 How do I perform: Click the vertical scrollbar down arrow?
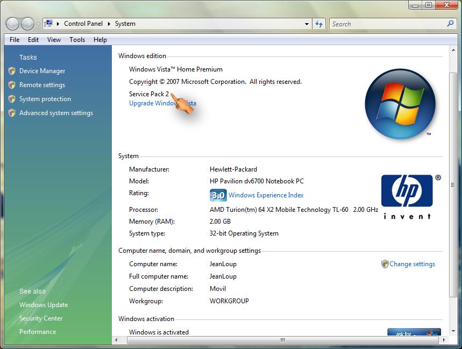(453, 331)
